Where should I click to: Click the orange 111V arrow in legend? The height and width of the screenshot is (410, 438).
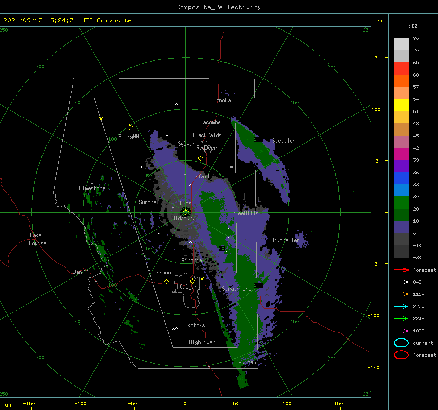tap(401, 294)
